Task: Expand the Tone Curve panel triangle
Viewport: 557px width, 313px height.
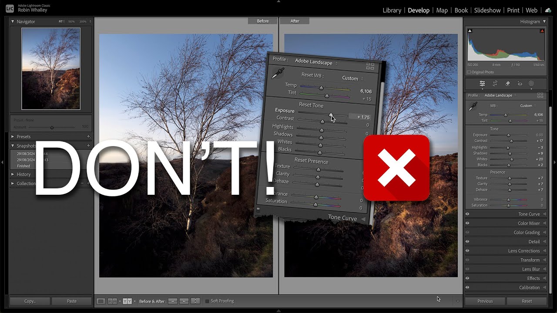Action: 544,214
